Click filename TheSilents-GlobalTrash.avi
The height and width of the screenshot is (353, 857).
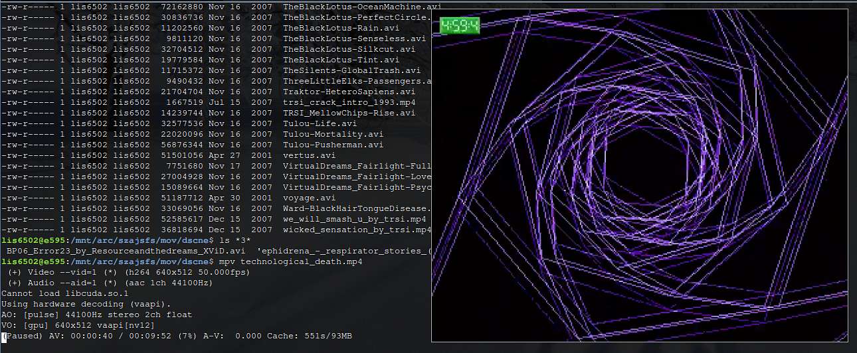352,70
